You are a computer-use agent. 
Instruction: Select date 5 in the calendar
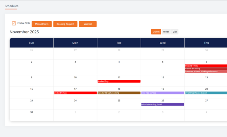pyautogui.click(x=163, y=62)
